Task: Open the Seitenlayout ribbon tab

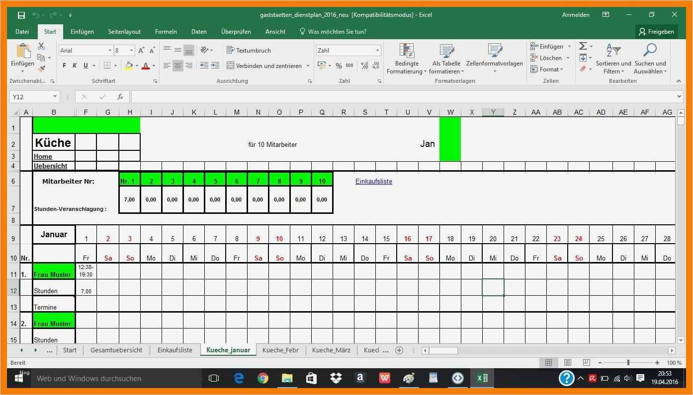Action: tap(124, 31)
